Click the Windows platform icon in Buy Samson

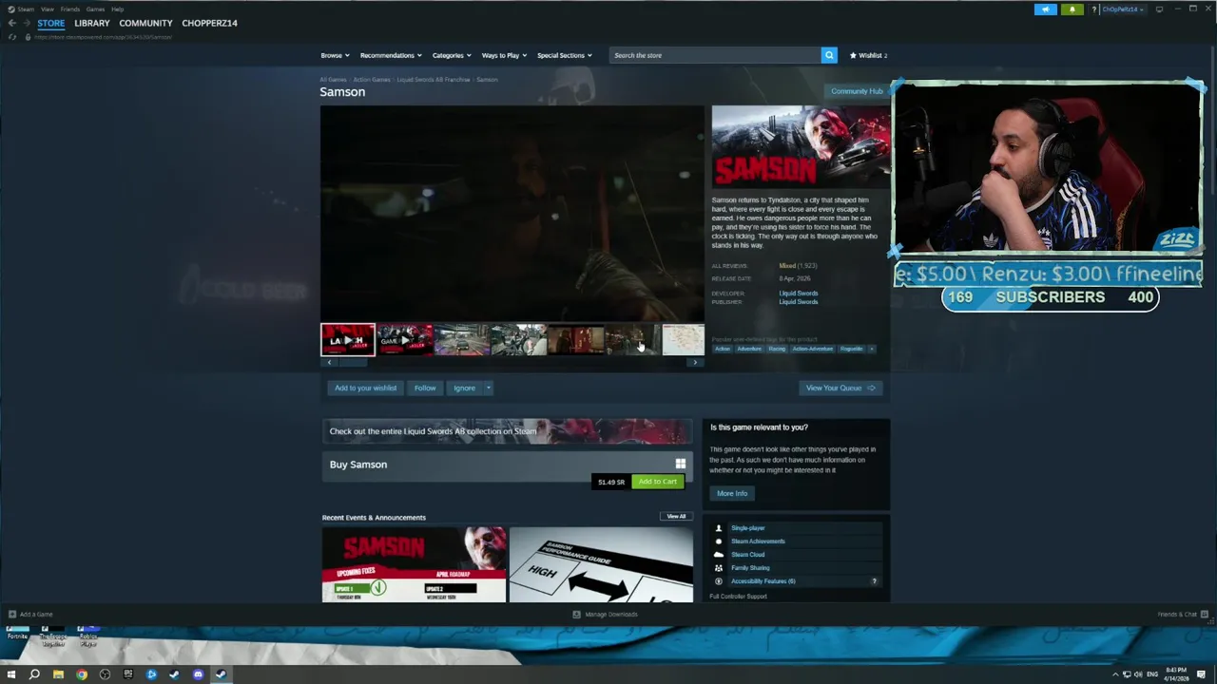point(680,465)
